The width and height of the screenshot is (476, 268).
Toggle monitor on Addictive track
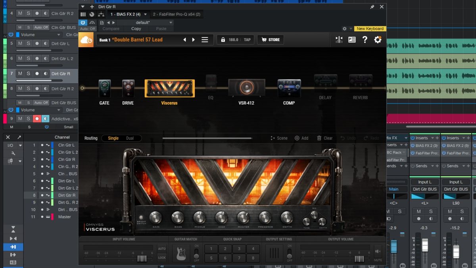pos(45,119)
